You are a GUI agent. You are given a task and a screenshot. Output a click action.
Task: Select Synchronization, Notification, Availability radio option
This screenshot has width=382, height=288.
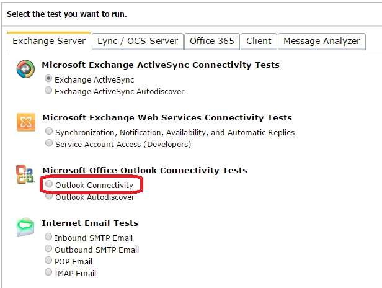(x=49, y=131)
